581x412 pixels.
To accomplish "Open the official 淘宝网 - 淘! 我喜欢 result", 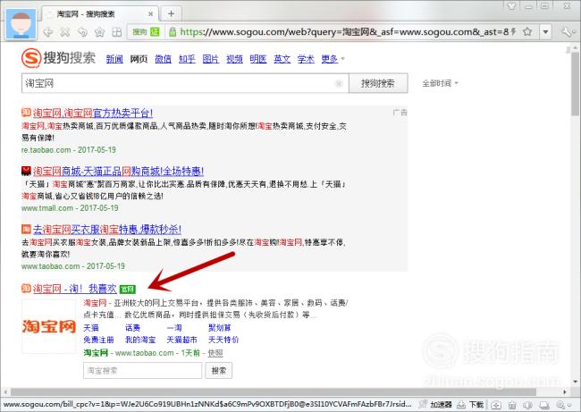I will [75, 289].
